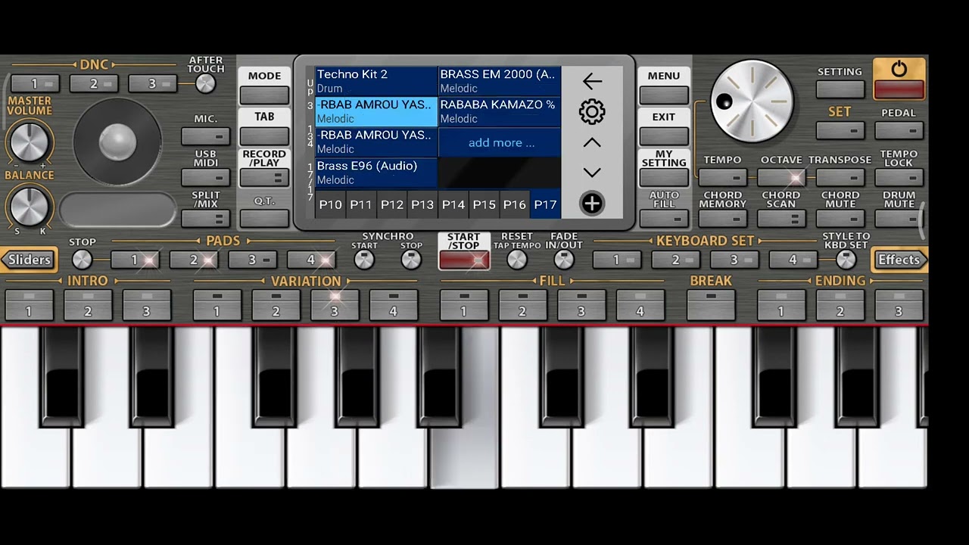Viewport: 969px width, 545px height.
Task: Click the joystick controller ball
Action: (117, 142)
